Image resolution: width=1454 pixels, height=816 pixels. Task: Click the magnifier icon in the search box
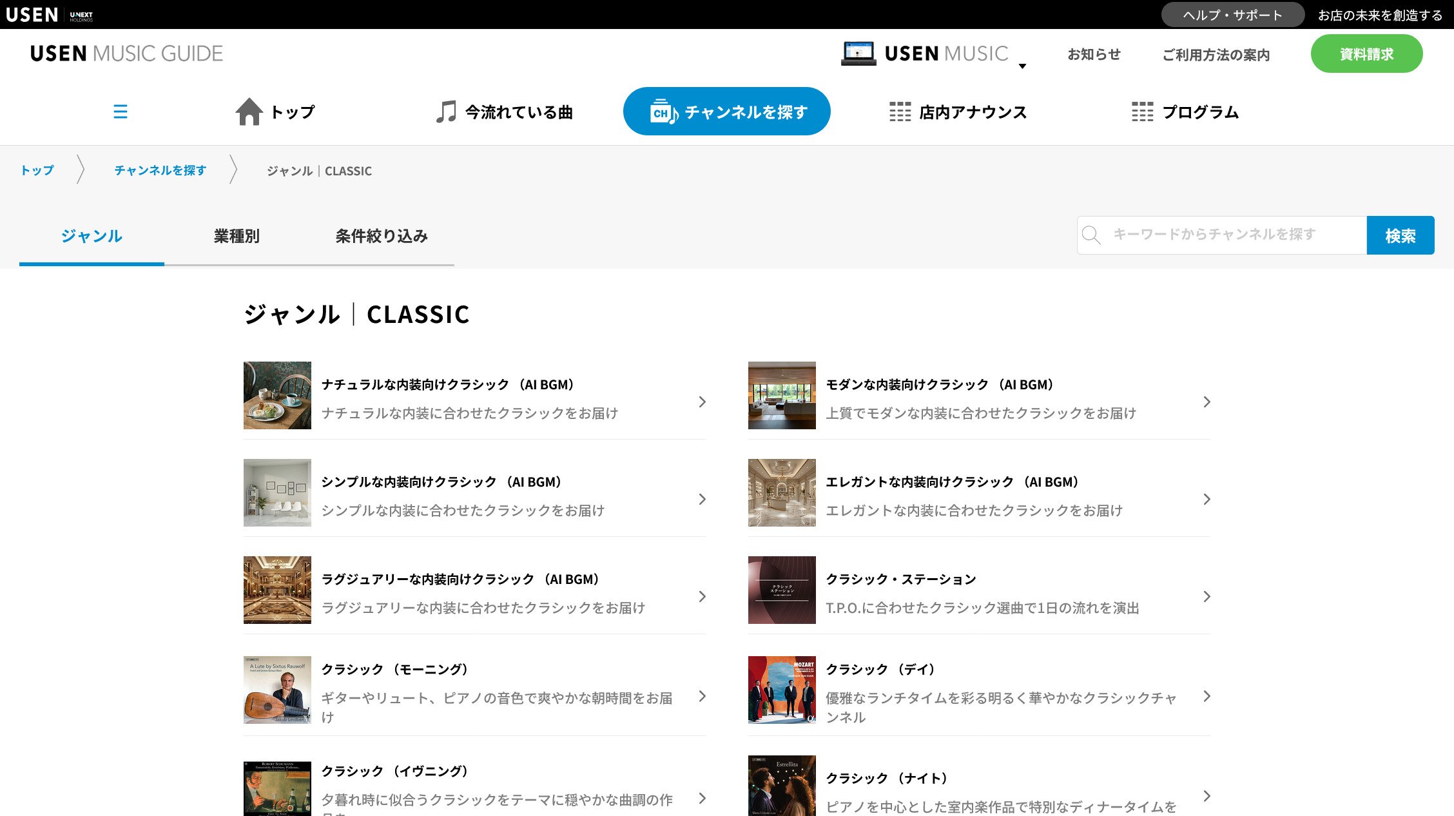coord(1091,235)
